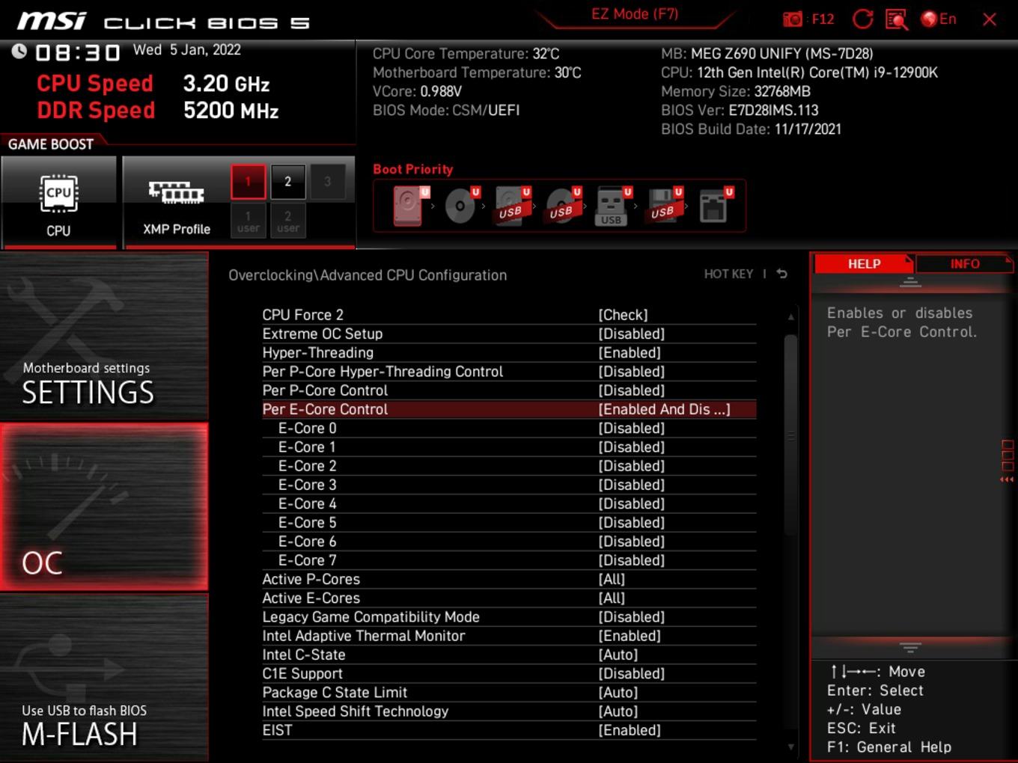Go back using the return arrow icon
This screenshot has height=763, width=1018.
tap(782, 274)
